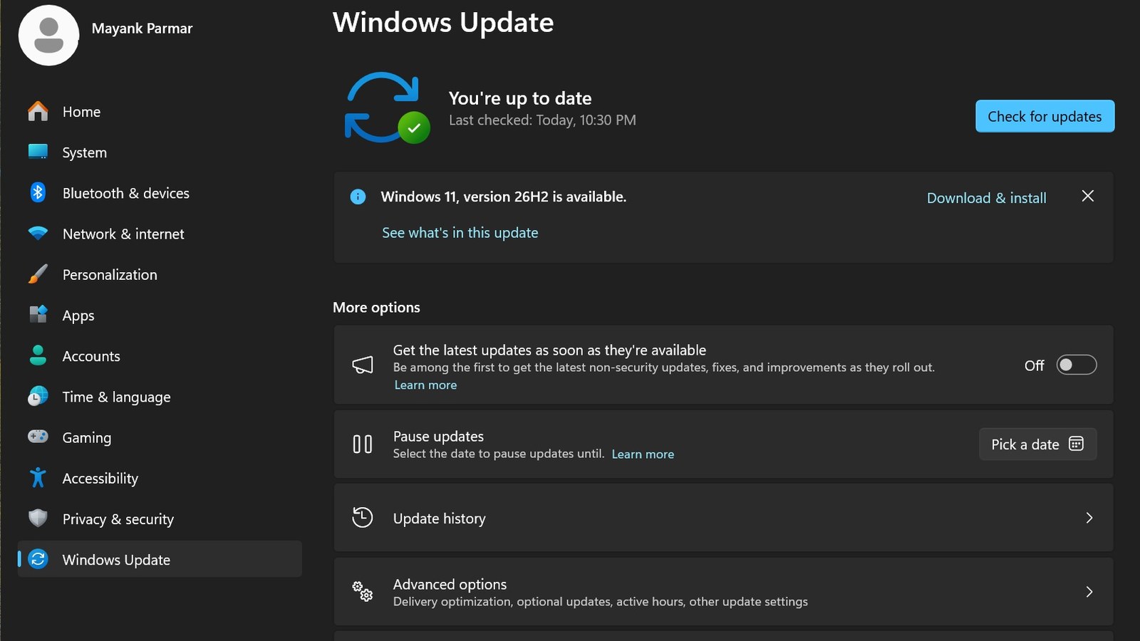Viewport: 1140px width, 641px height.
Task: Dismiss the 26H2 available notification
Action: tap(1087, 196)
